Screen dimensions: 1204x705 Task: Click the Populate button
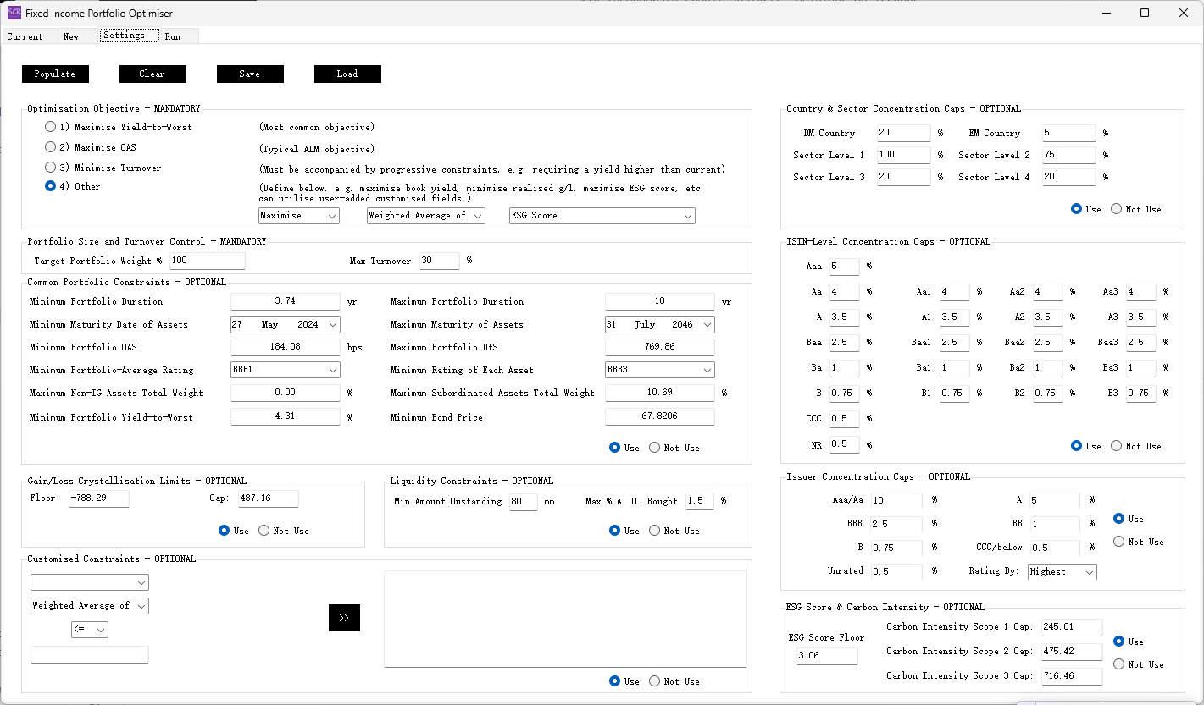54,74
